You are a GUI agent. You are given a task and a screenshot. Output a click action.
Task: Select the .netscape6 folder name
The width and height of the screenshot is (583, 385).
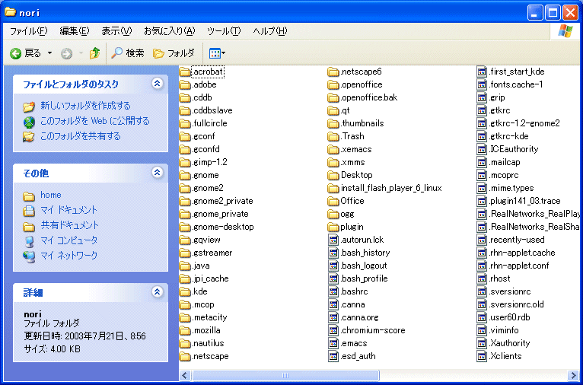tap(361, 72)
